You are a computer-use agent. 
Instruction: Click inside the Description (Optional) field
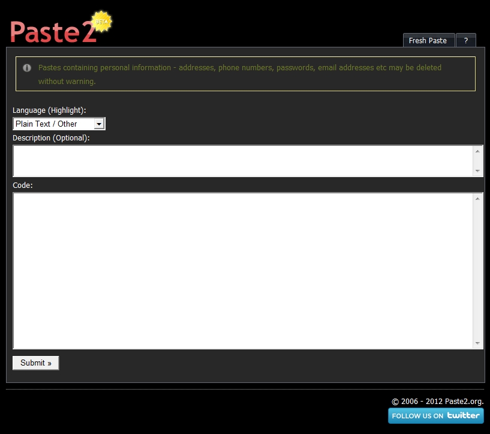click(240, 160)
